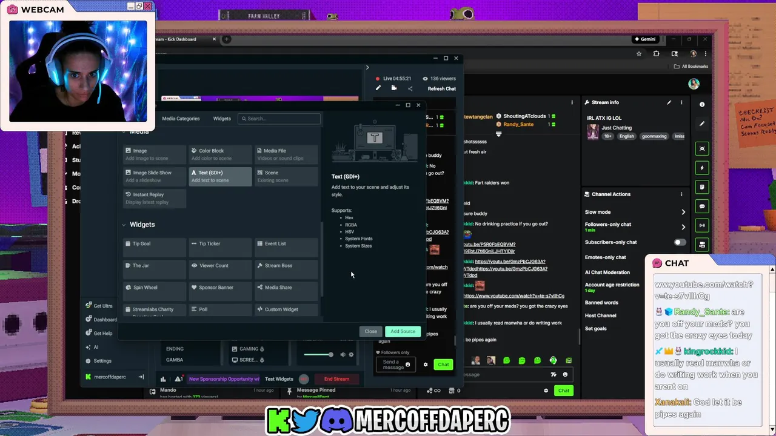The height and width of the screenshot is (436, 776).
Task: Open Channel Actions three-dot menu
Action: pyautogui.click(x=681, y=194)
